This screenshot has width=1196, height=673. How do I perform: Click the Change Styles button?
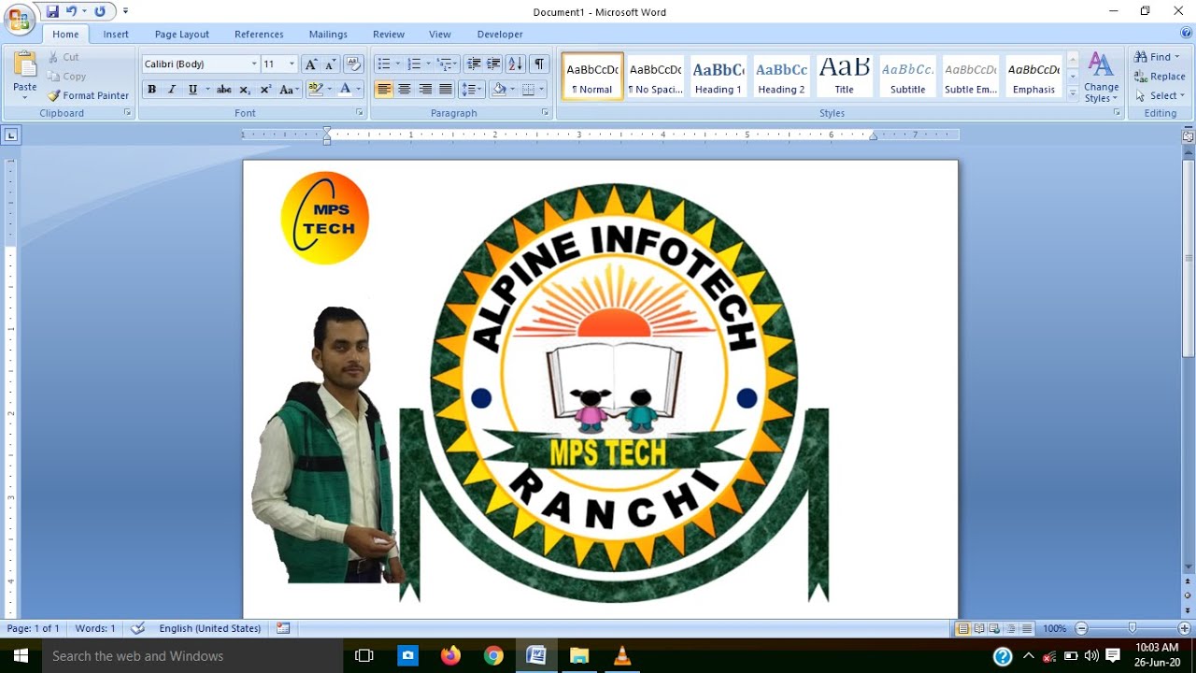pos(1102,78)
